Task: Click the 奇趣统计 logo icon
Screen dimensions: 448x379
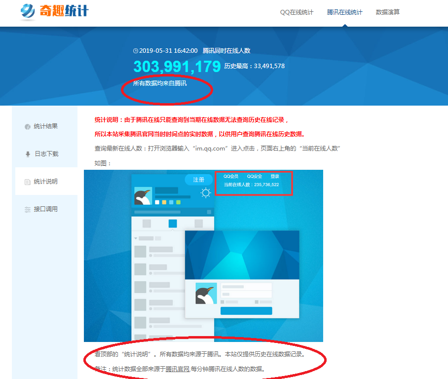Action: pyautogui.click(x=28, y=12)
